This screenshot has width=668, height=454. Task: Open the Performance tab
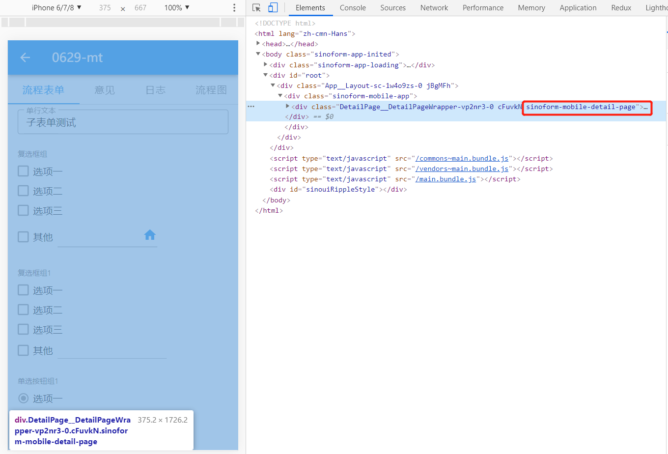coord(483,8)
